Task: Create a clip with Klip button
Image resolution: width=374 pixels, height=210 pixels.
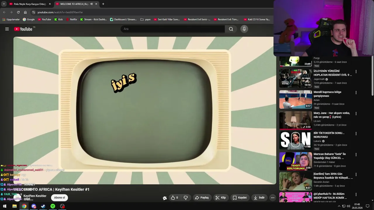Action: point(221,198)
